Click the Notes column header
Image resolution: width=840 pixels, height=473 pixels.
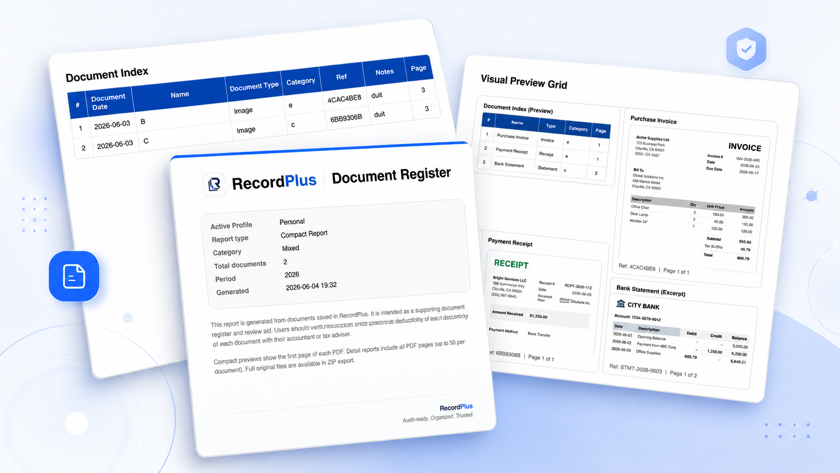pos(384,72)
